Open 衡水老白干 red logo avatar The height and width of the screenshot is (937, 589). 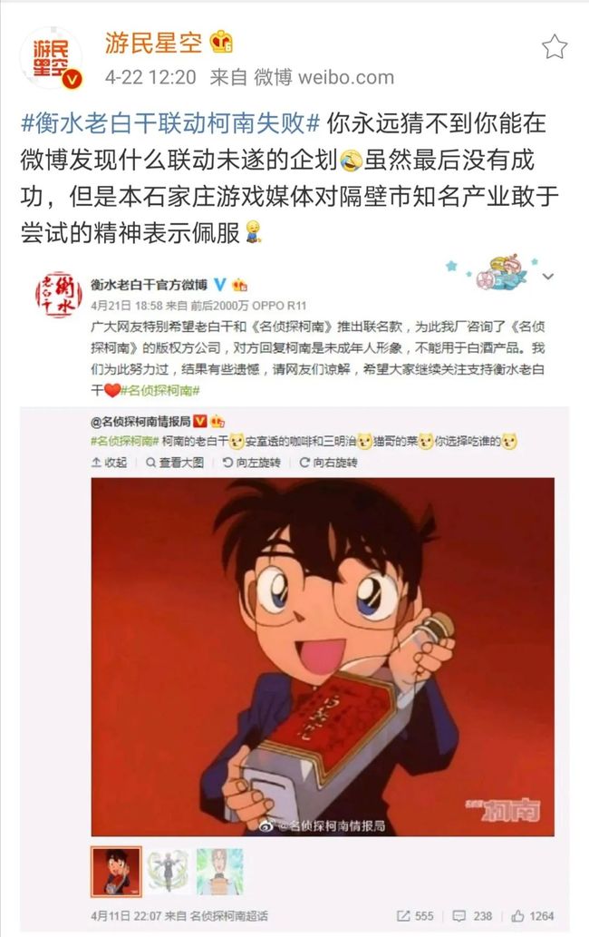tap(58, 295)
